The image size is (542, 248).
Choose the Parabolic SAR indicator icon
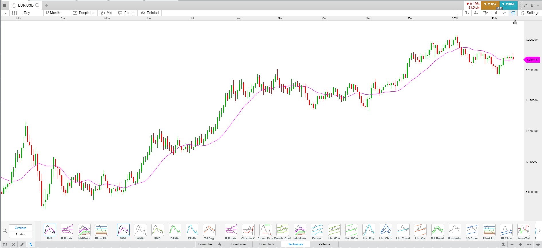tap(455, 232)
